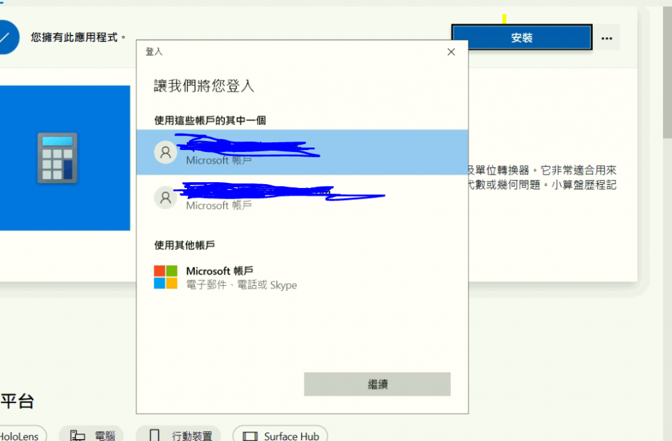Click the first account's person avatar icon
Viewport: 672px width, 441px height.
click(x=165, y=152)
